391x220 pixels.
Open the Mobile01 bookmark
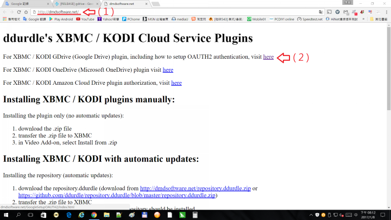coord(256,19)
